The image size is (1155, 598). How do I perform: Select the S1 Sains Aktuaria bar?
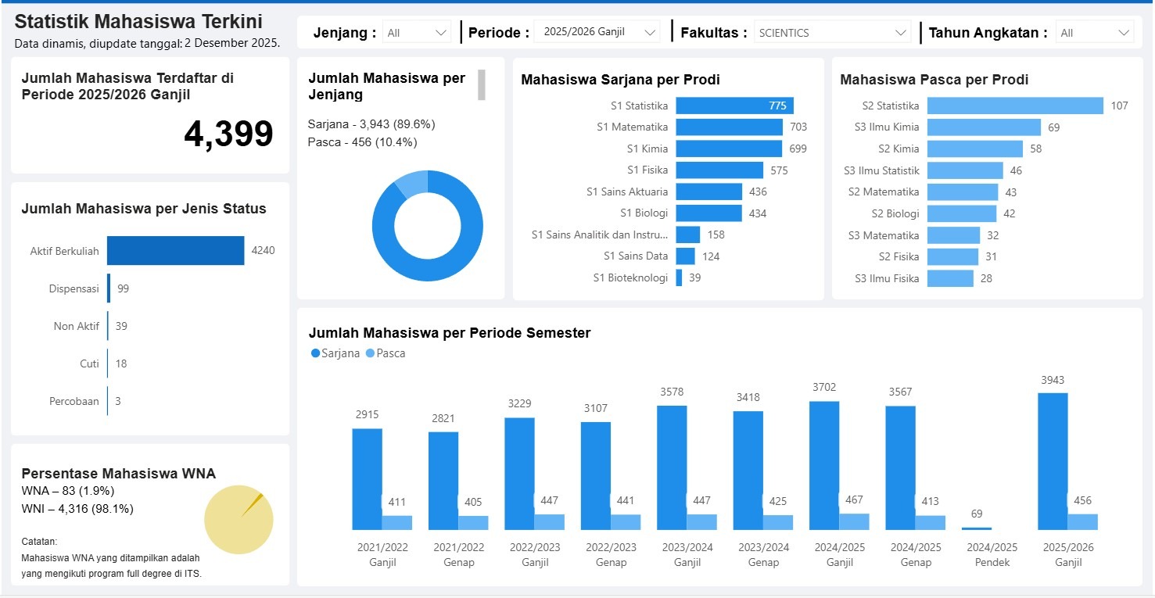click(x=709, y=192)
